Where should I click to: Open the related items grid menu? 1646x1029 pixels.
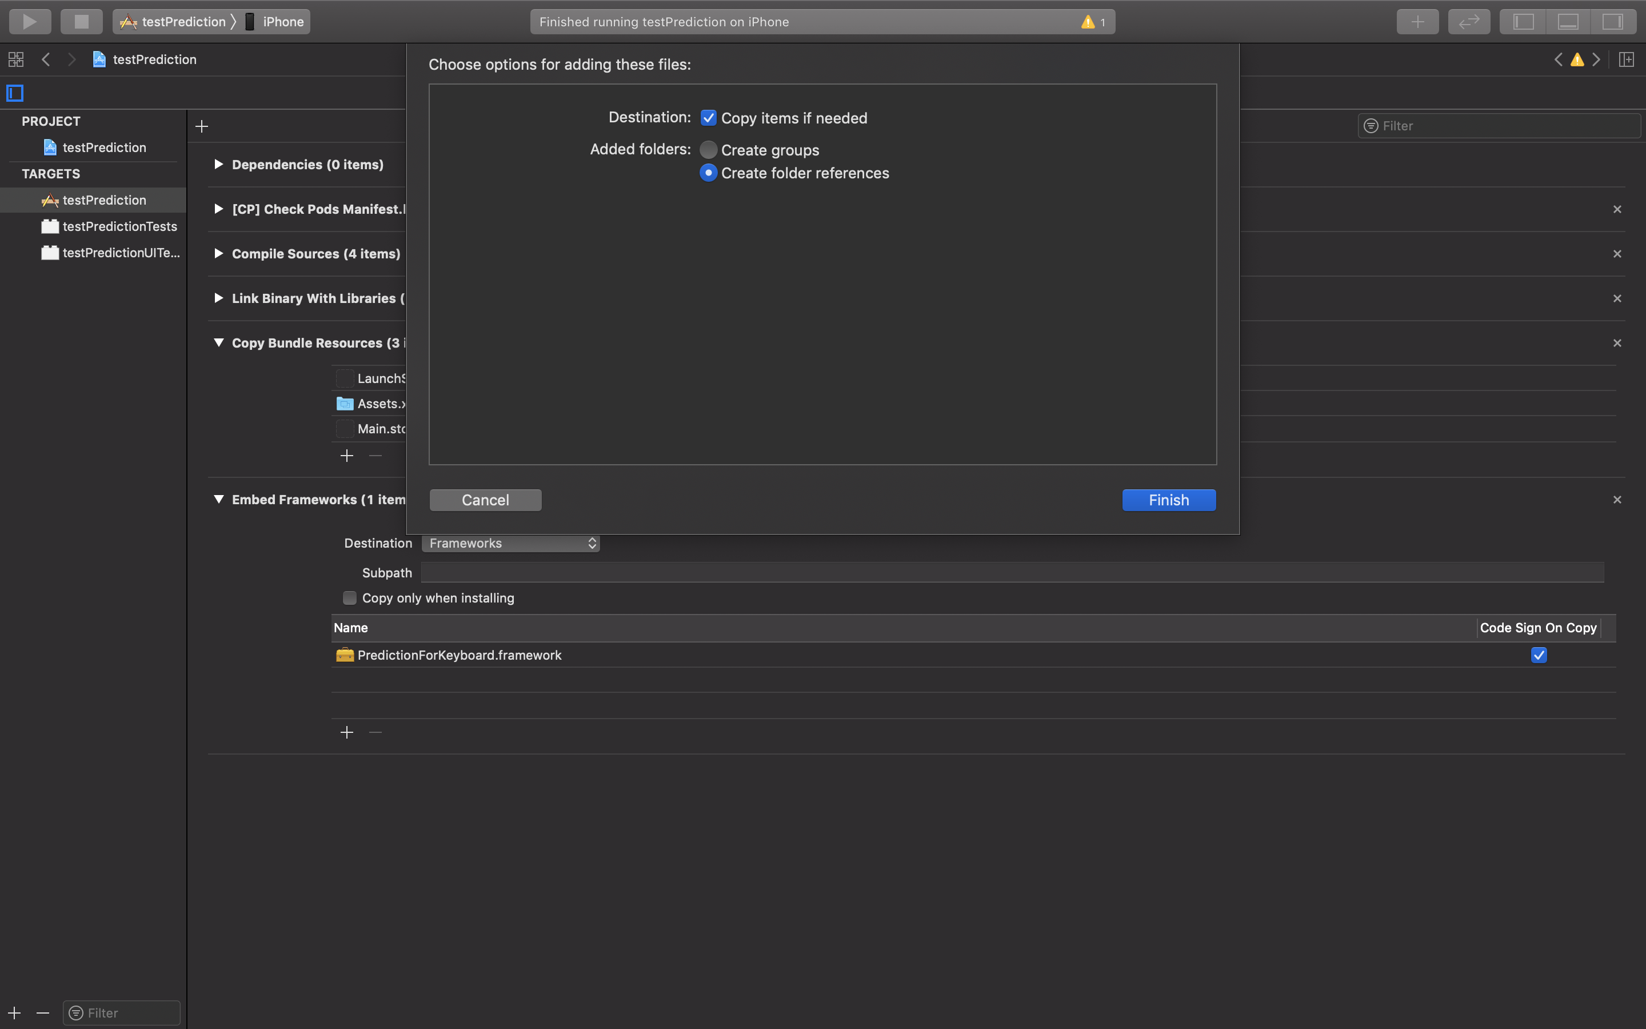tap(15, 59)
